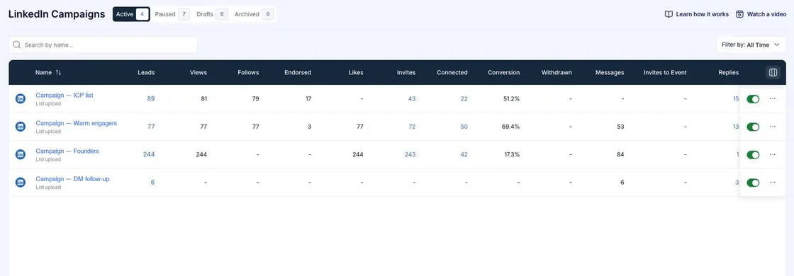Click the LinkedIn Campaigns page title
This screenshot has height=276, width=794.
[x=57, y=14]
